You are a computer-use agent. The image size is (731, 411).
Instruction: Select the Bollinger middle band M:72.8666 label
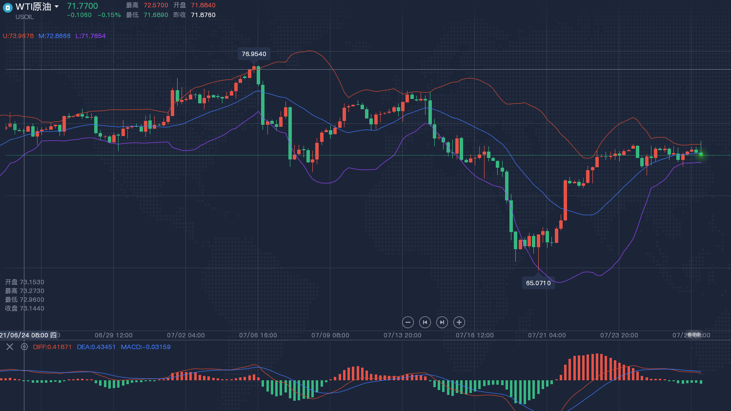(54, 36)
